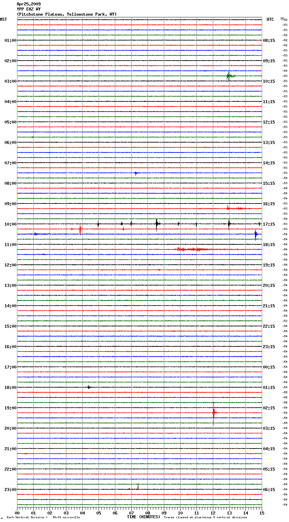Click the '00' tick on the bottom minutes axis
The width and height of the screenshot is (289, 522).
click(x=17, y=513)
